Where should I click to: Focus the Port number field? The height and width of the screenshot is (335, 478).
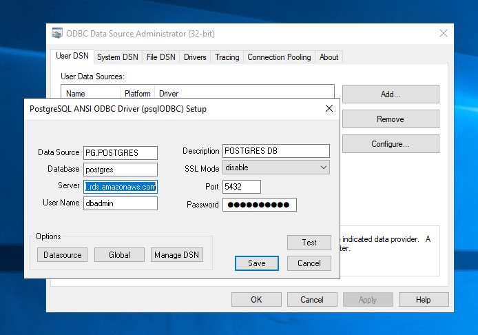(x=241, y=187)
